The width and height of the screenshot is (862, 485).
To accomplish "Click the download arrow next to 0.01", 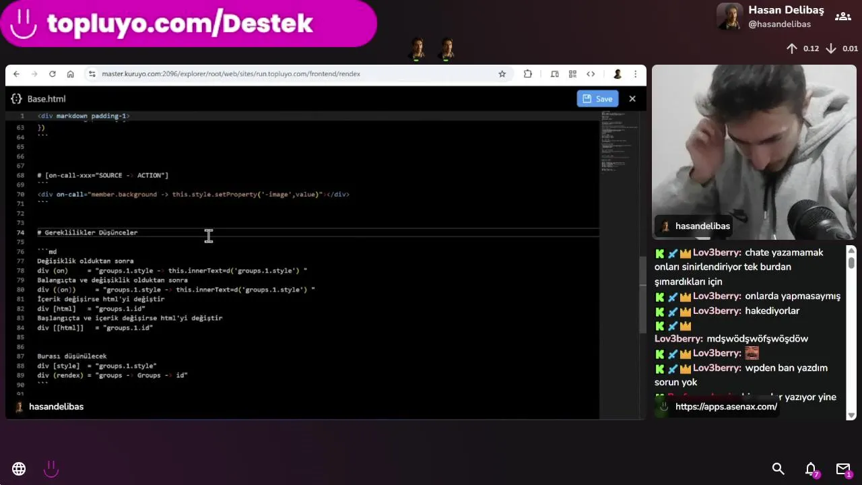I will 831,48.
